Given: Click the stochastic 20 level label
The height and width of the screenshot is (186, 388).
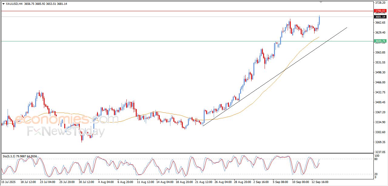Looking at the screenshot, I should point(377,174).
